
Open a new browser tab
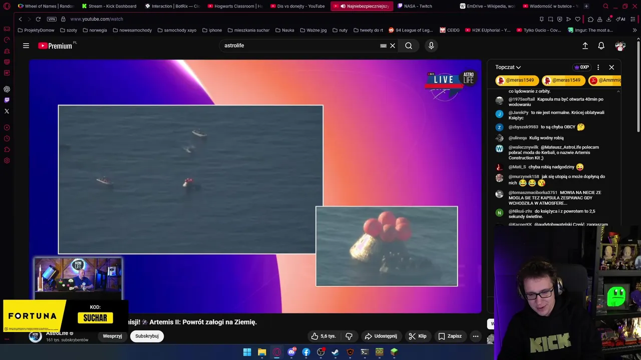coord(586,6)
